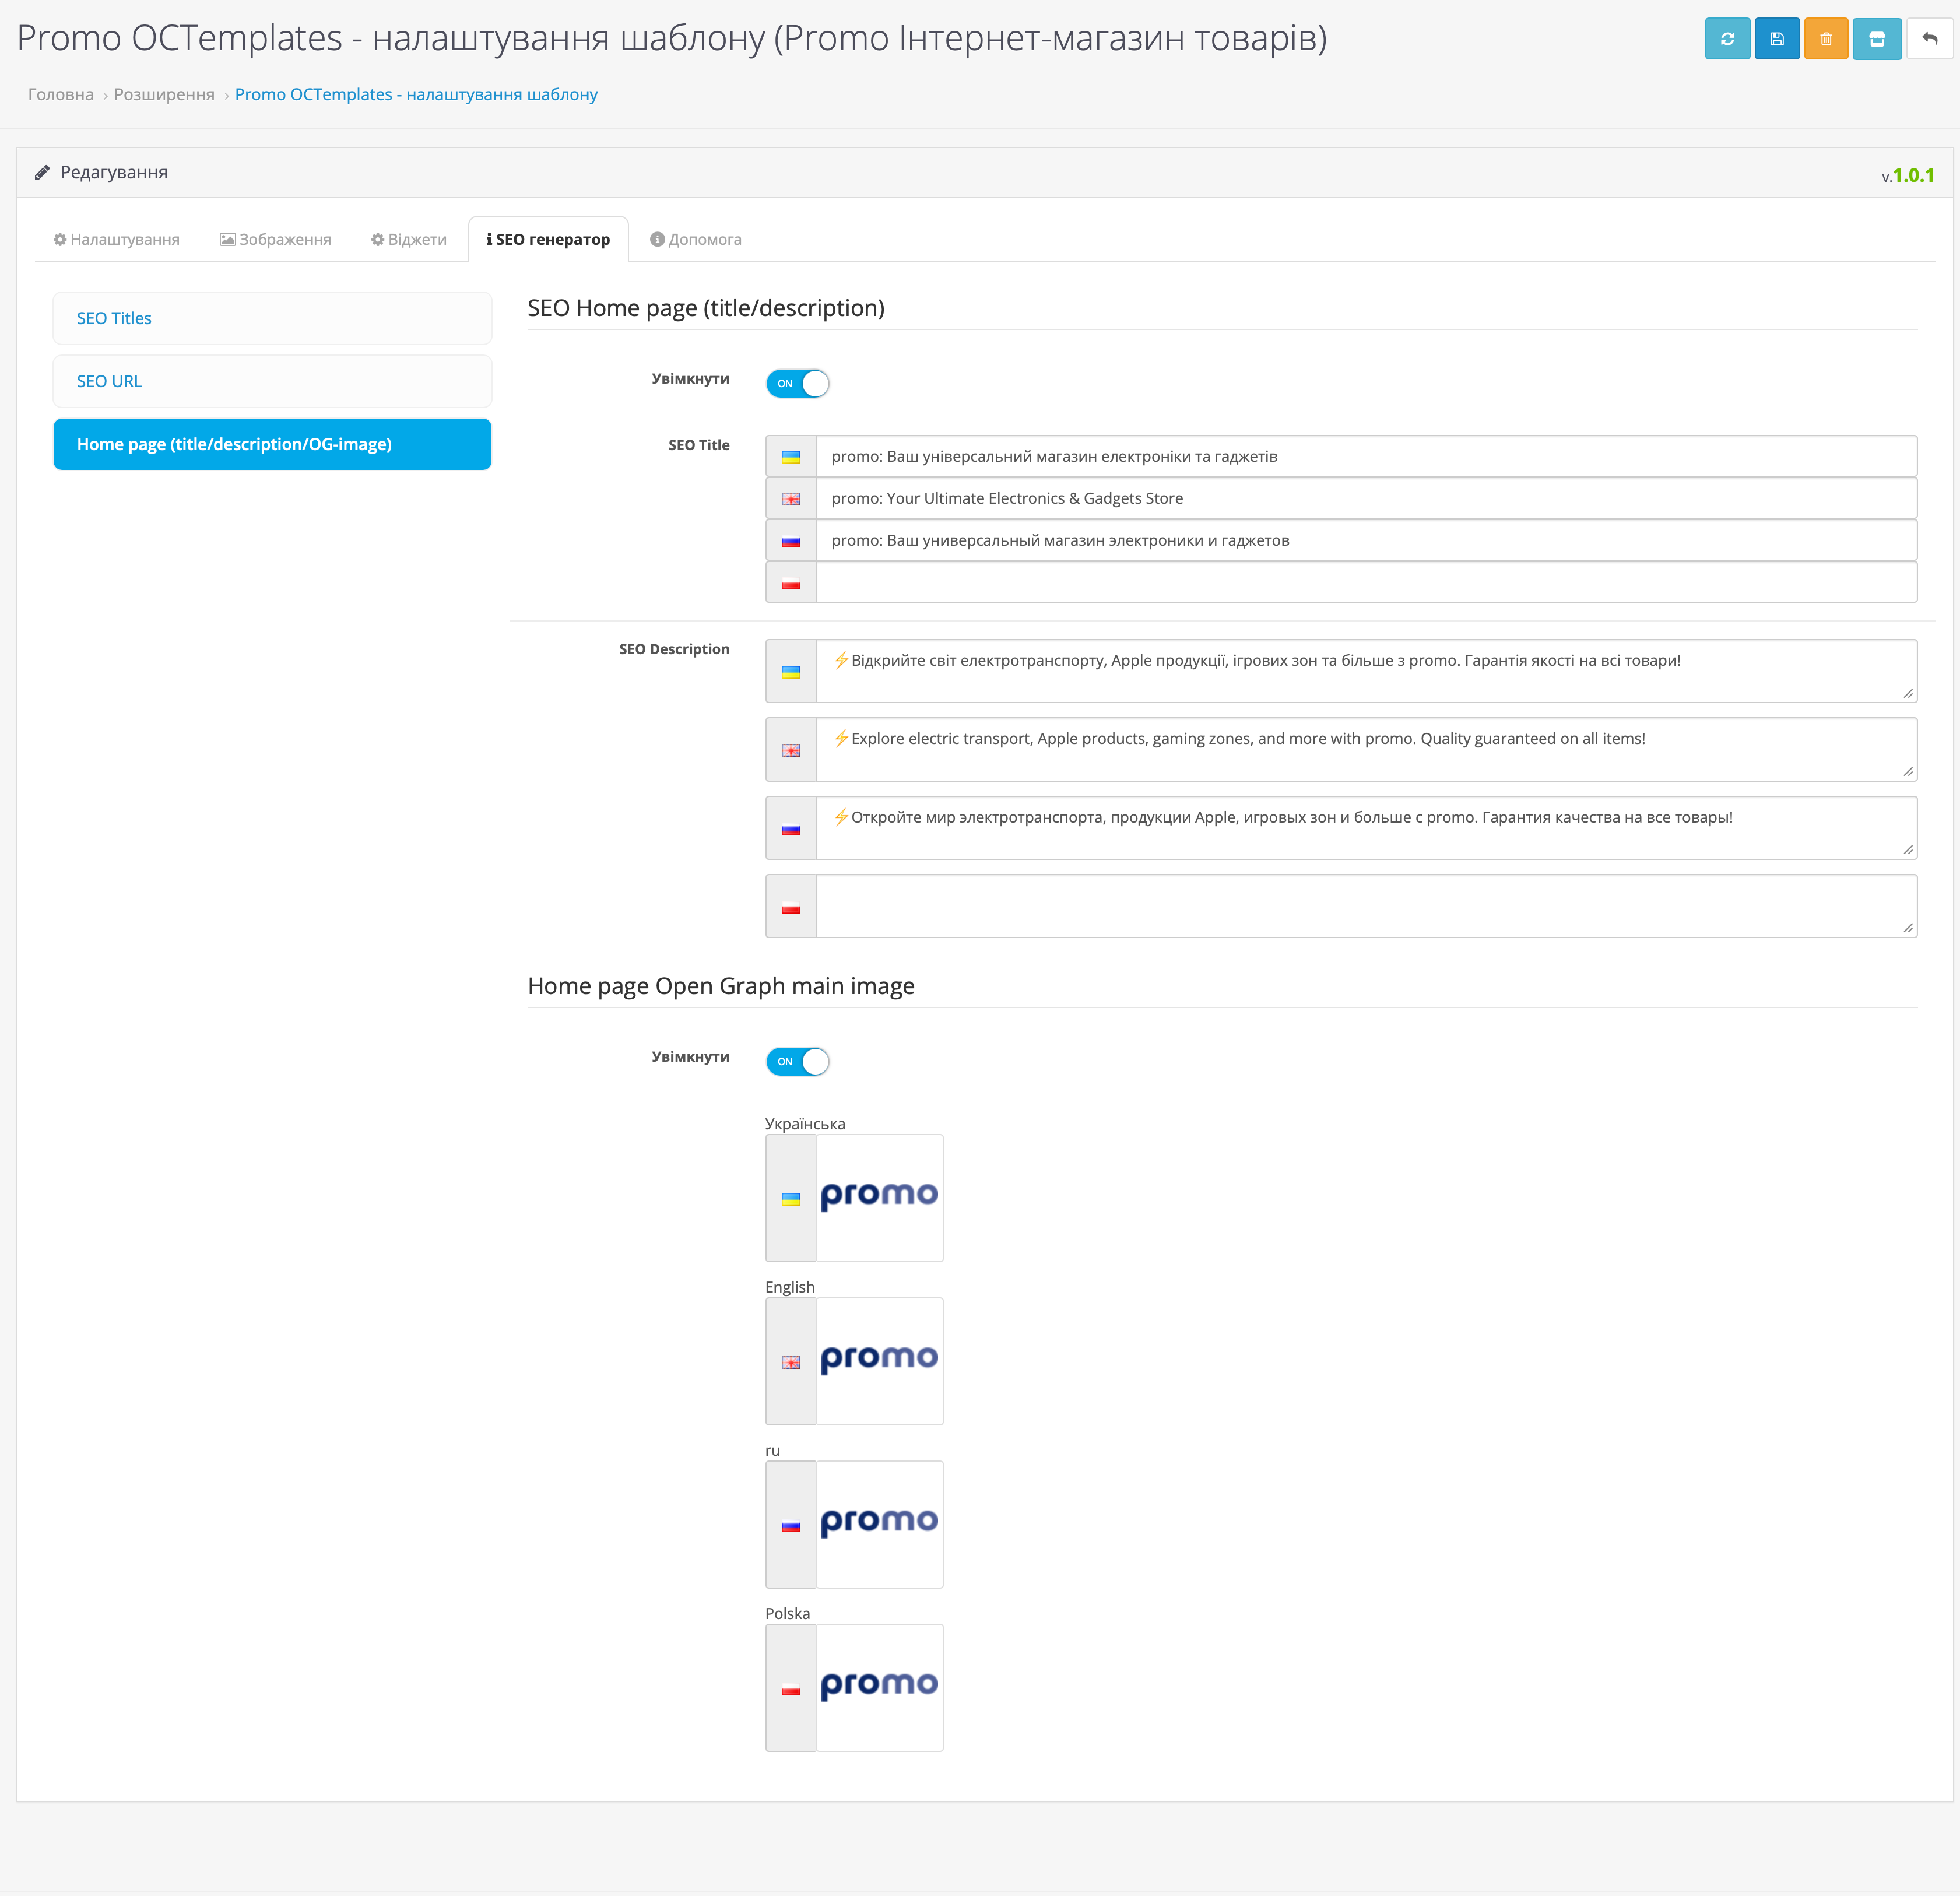
Task: Click the Ukrainian flag beside the first SEO Title field
Action: (x=790, y=457)
